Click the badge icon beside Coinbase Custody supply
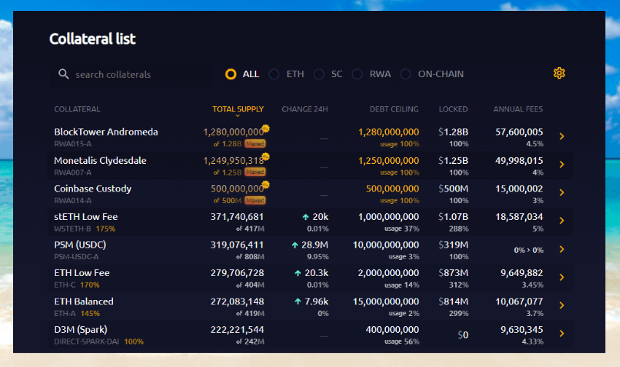620x367 pixels. click(x=266, y=186)
